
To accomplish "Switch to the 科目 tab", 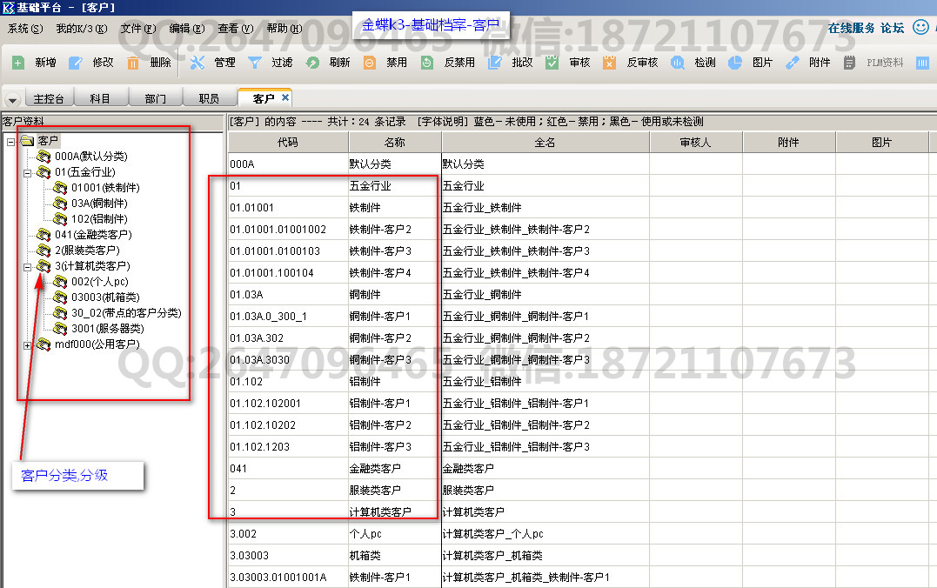I will point(100,99).
